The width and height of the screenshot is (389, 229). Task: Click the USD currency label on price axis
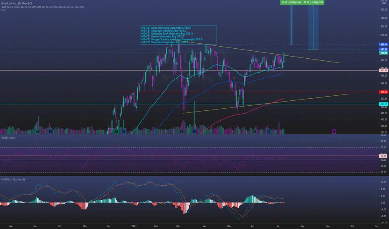pos(384,3)
